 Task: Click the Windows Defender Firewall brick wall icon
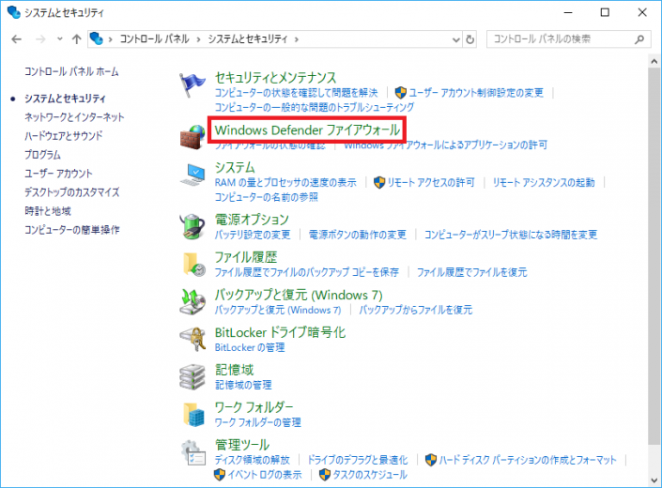coord(192,137)
